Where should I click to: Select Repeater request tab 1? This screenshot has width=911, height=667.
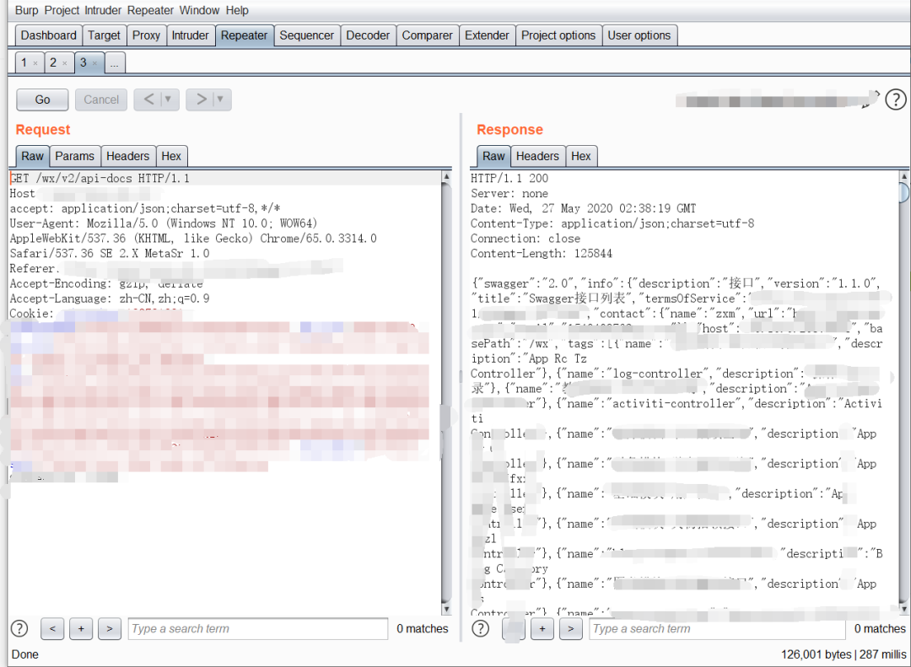pos(24,62)
